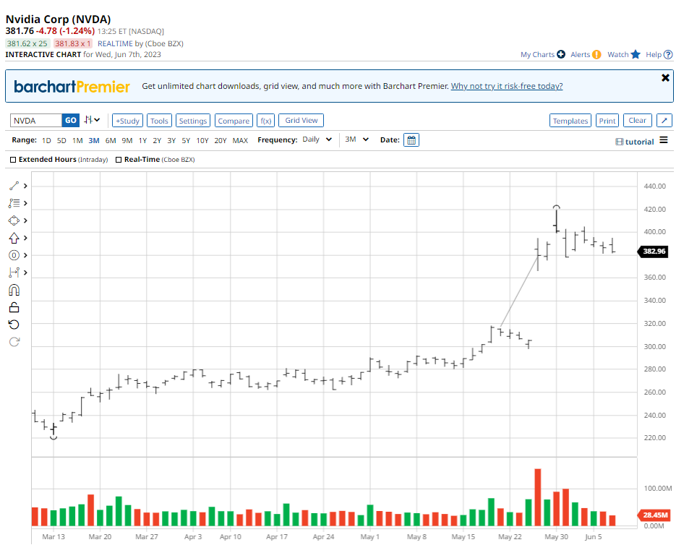The height and width of the screenshot is (558, 697).
Task: Click the lock drawings padlock icon
Action: [x=14, y=307]
